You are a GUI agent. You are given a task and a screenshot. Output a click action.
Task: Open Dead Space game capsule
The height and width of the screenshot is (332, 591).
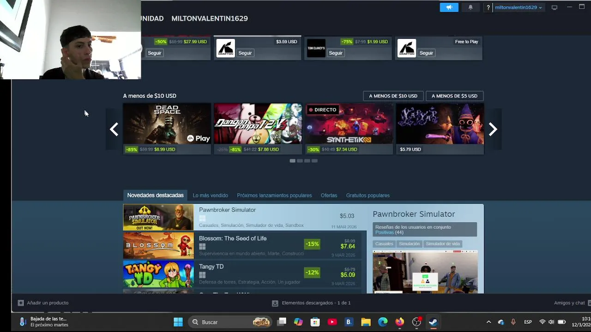pyautogui.click(x=167, y=129)
